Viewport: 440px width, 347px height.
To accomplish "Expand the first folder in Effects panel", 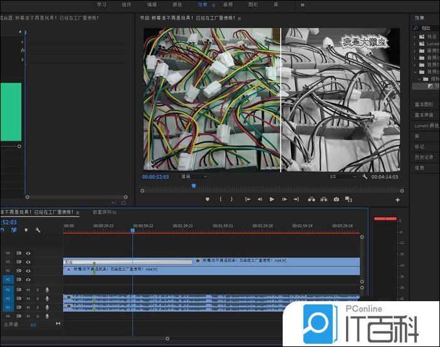I will tap(415, 37).
